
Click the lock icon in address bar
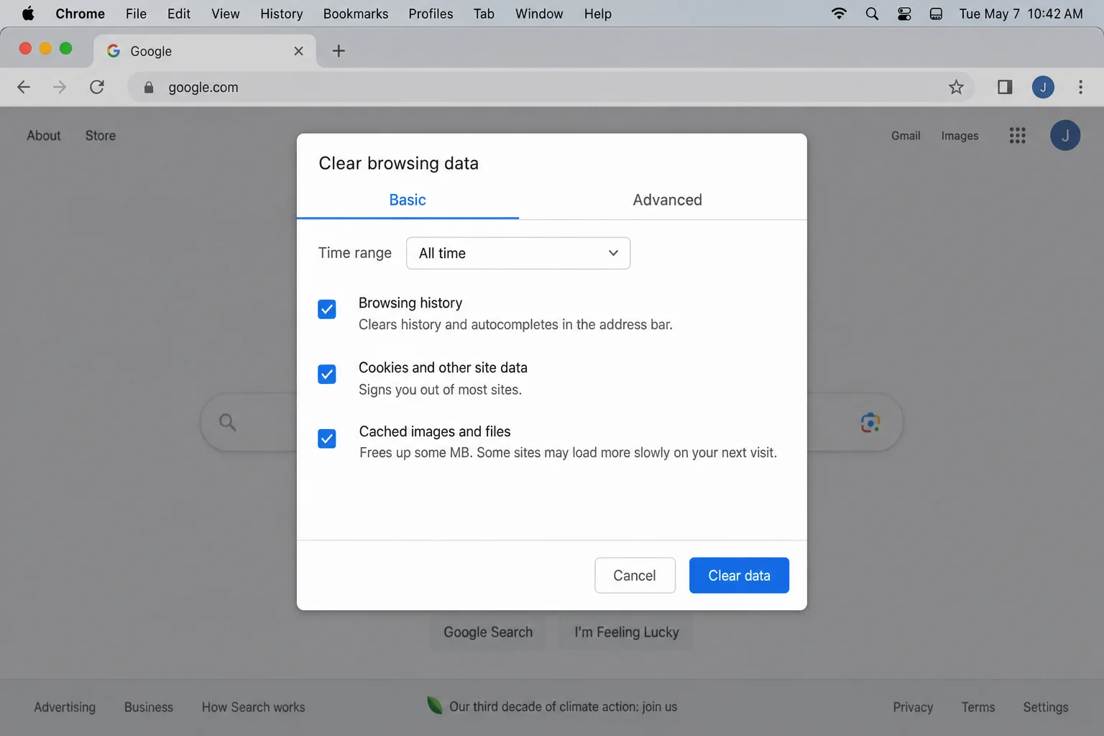tap(149, 87)
